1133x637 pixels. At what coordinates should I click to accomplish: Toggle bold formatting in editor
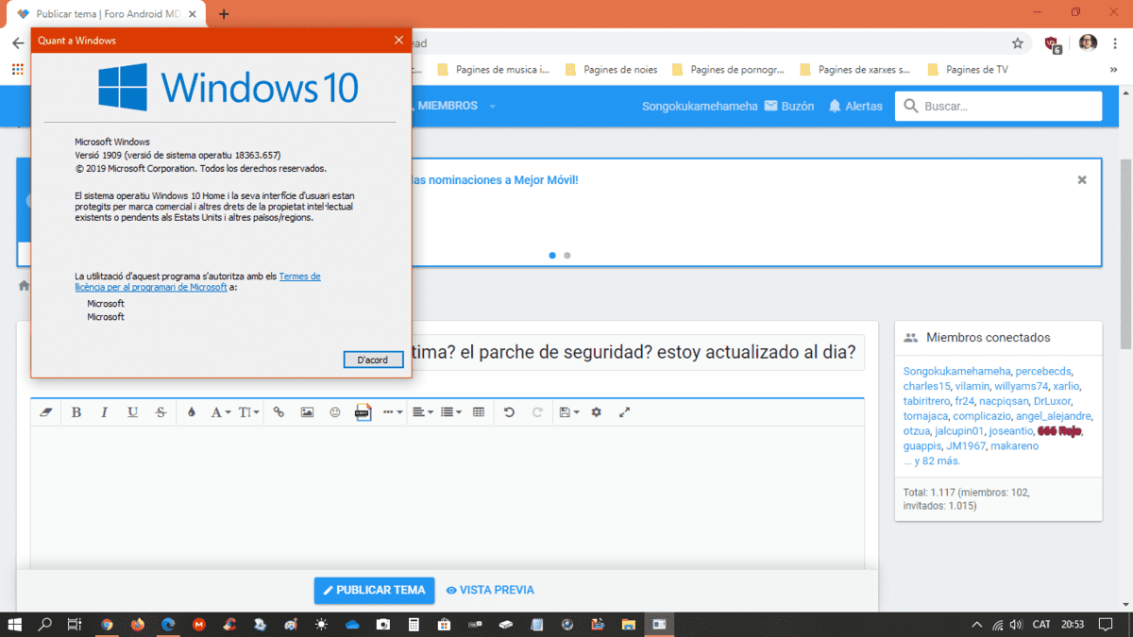pyautogui.click(x=76, y=412)
